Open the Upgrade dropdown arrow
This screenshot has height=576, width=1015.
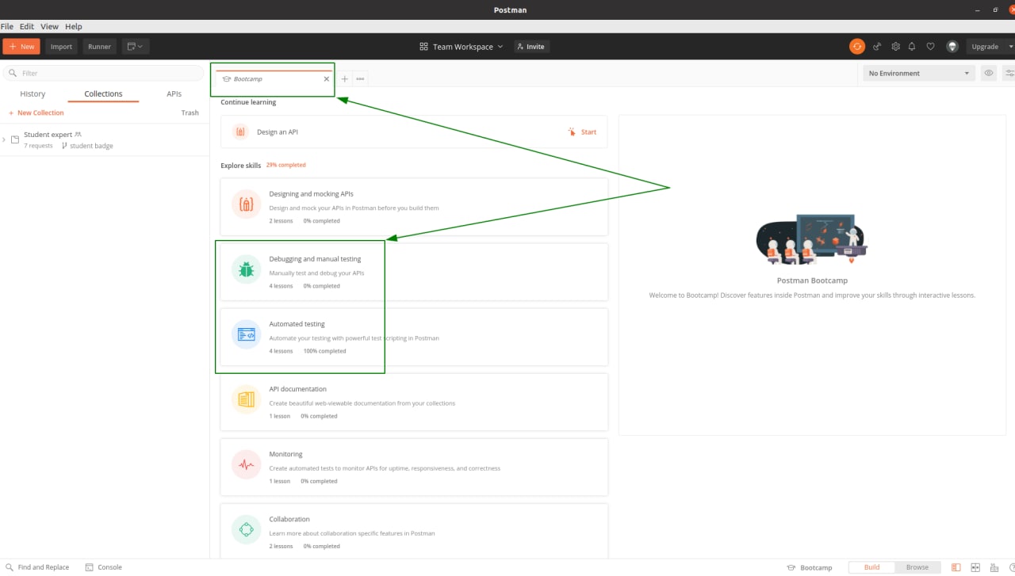pyautogui.click(x=1011, y=47)
